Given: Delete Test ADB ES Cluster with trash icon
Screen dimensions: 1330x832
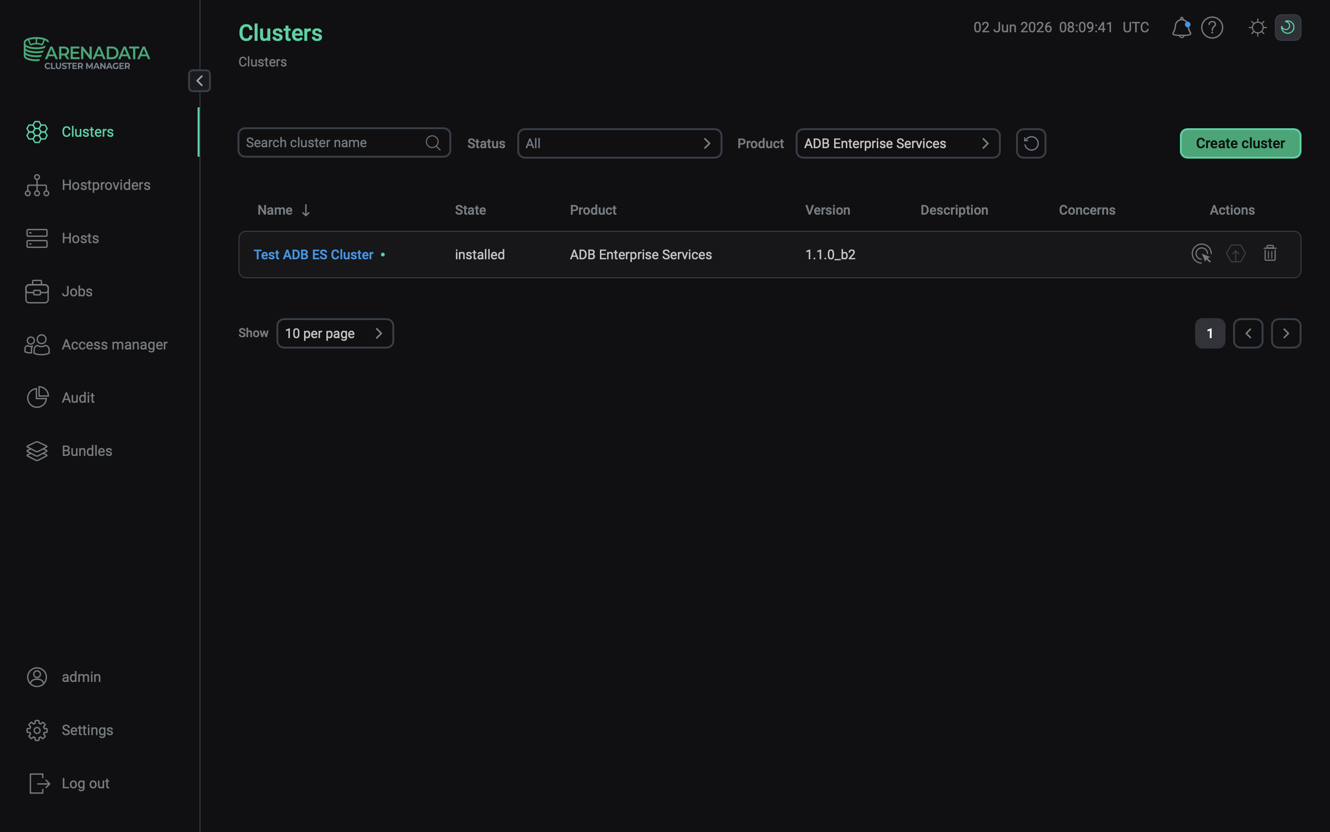Looking at the screenshot, I should coord(1270,254).
